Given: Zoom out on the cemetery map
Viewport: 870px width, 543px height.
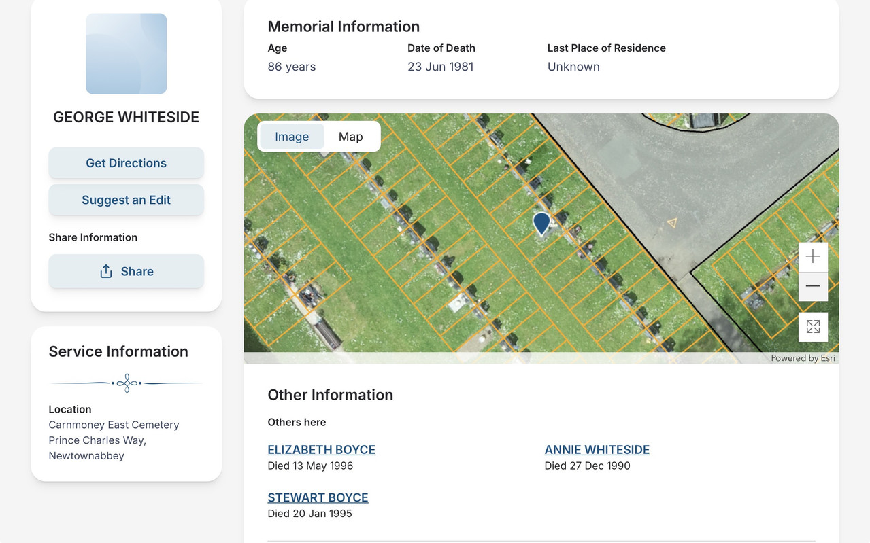Looking at the screenshot, I should click(x=813, y=287).
